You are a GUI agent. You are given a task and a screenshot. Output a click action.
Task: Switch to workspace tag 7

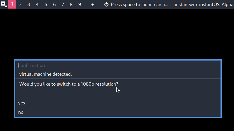(x=63, y=5)
